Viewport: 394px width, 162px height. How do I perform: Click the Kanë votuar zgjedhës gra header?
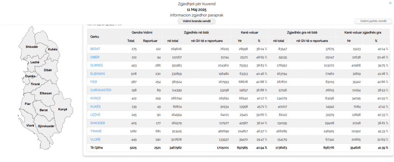(x=363, y=33)
